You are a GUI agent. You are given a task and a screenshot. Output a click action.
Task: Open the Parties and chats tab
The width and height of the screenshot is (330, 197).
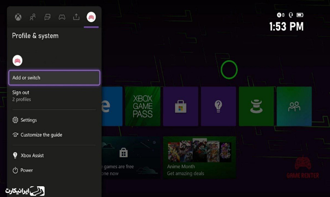(x=47, y=17)
